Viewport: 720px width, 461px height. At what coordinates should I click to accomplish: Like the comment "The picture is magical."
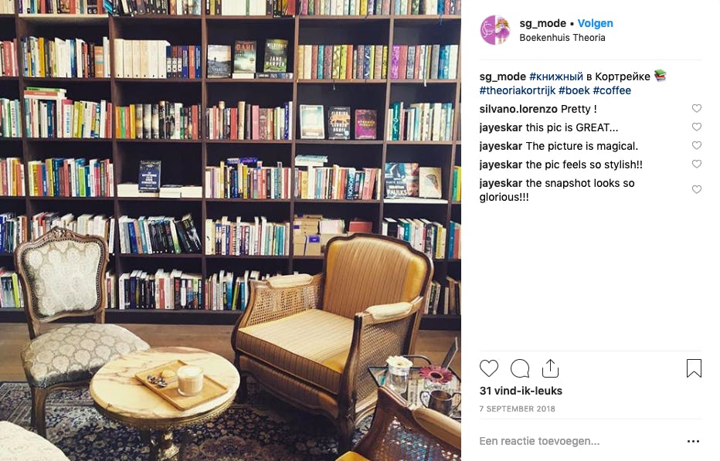(x=697, y=145)
